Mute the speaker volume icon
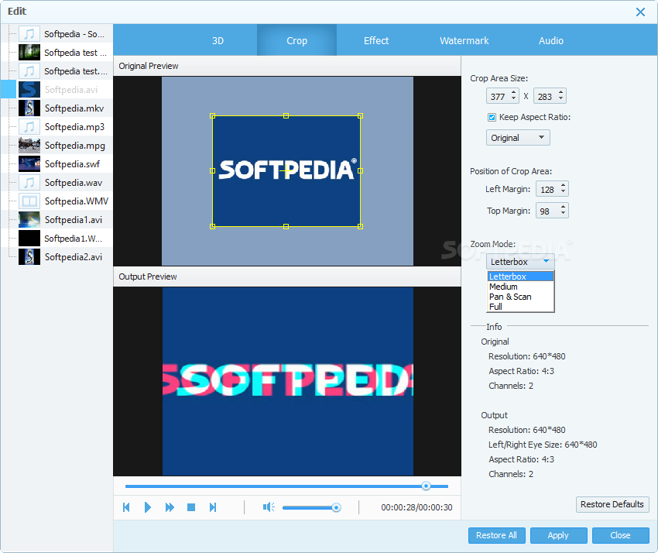Viewport: 658px width, 553px height. (269, 507)
